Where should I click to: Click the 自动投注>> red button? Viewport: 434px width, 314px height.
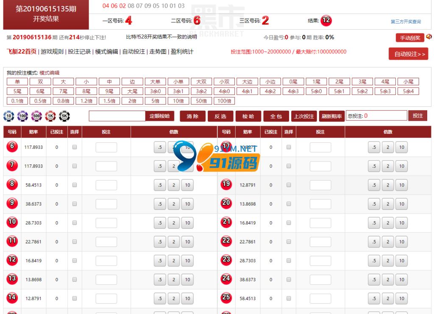pos(409,54)
